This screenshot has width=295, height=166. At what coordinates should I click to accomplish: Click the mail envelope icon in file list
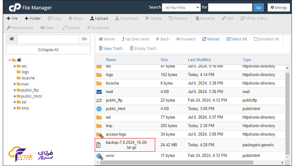click(x=99, y=92)
